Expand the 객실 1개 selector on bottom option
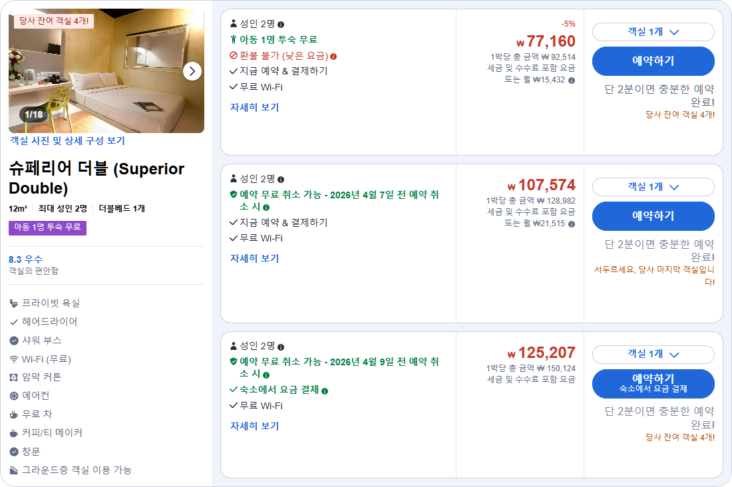Image resolution: width=732 pixels, height=487 pixels. click(653, 355)
